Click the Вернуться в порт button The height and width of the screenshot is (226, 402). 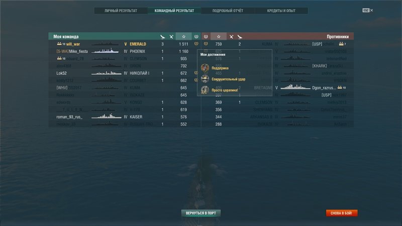[x=201, y=213]
